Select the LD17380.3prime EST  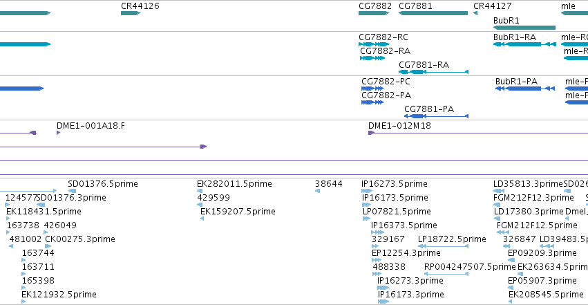point(497,219)
